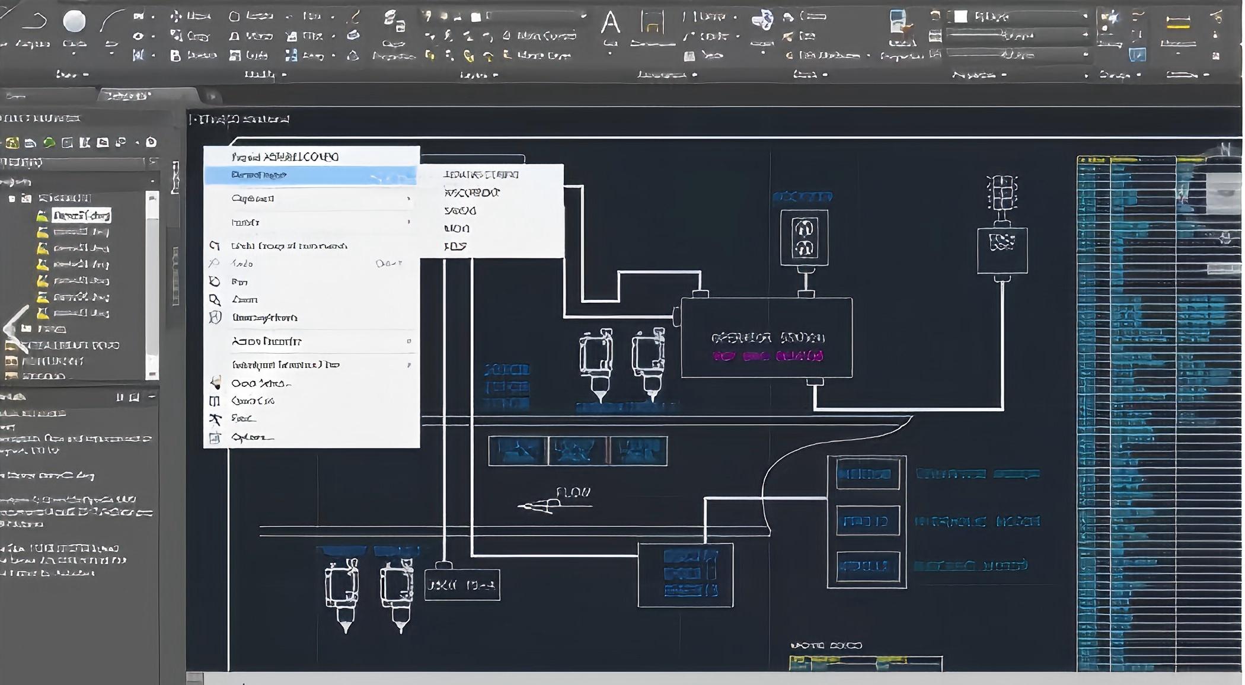The height and width of the screenshot is (685, 1245).
Task: Open the lineweight dropdown in Properties panel
Action: point(1018,36)
